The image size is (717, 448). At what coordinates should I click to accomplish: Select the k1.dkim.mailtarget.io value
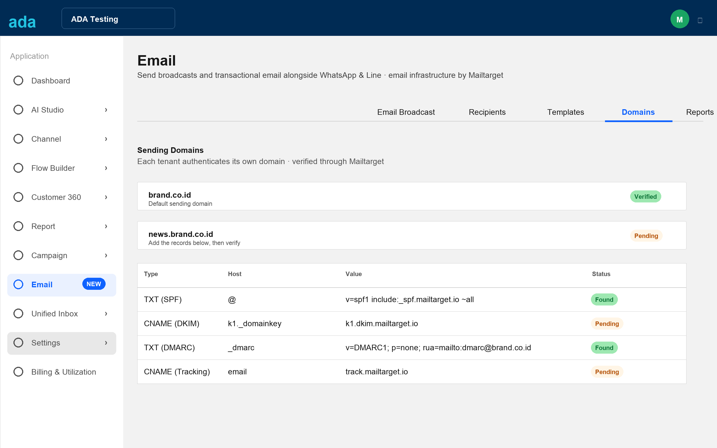[x=382, y=324]
